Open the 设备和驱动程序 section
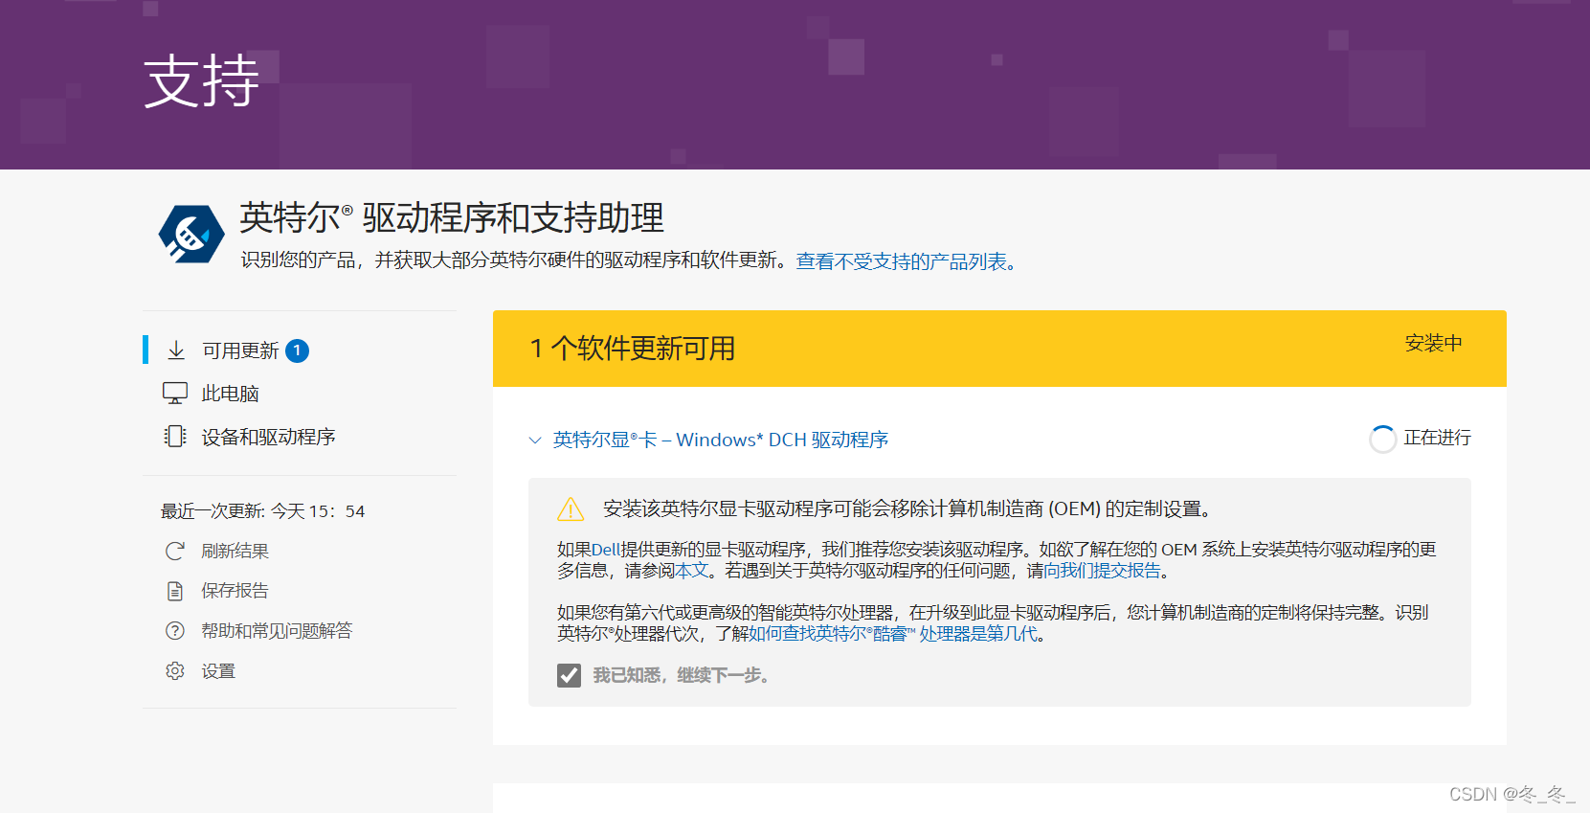1590x813 pixels. tap(268, 438)
